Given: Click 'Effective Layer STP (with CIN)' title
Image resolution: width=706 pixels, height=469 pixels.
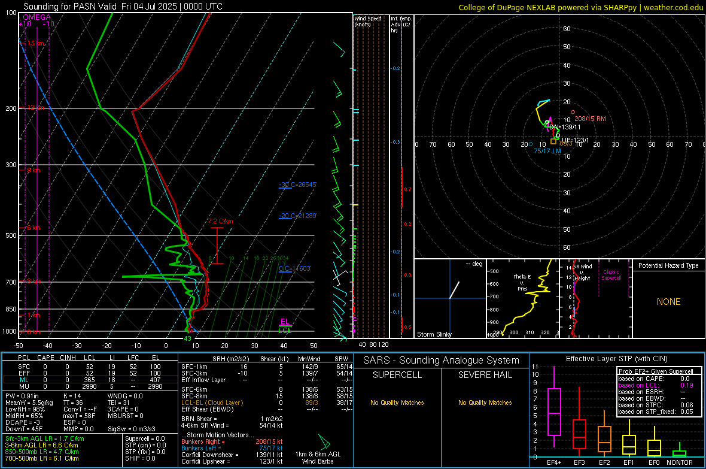Looking at the screenshot, I should (616, 359).
